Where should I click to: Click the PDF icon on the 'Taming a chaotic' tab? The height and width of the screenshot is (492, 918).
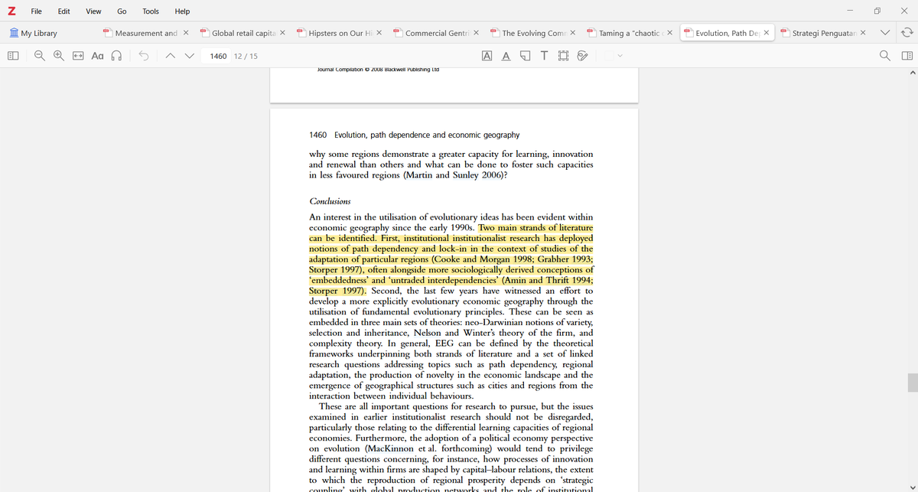[591, 33]
